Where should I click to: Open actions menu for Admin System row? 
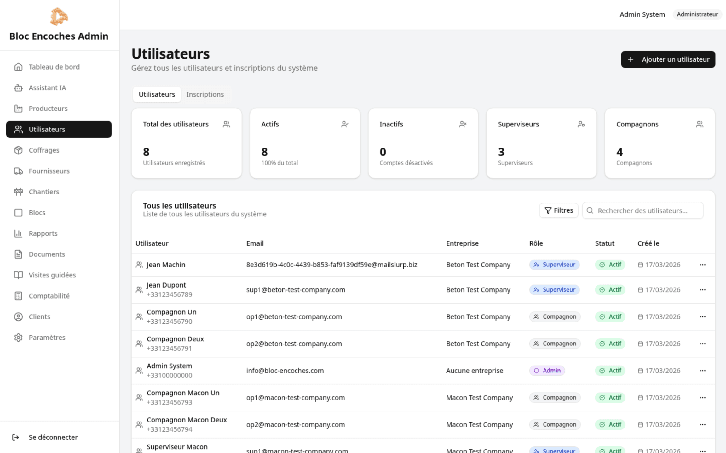pyautogui.click(x=702, y=371)
